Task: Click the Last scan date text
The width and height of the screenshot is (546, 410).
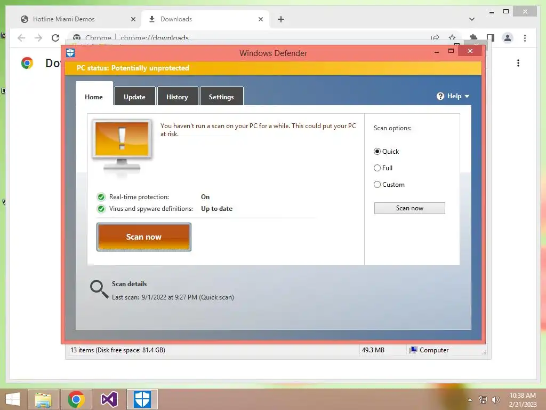Action: point(173,297)
